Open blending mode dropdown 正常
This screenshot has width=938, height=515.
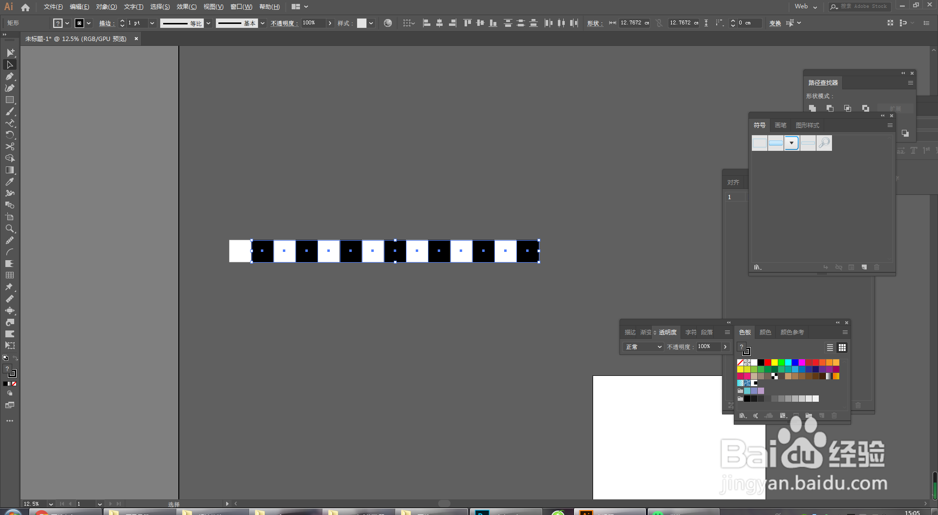(643, 347)
